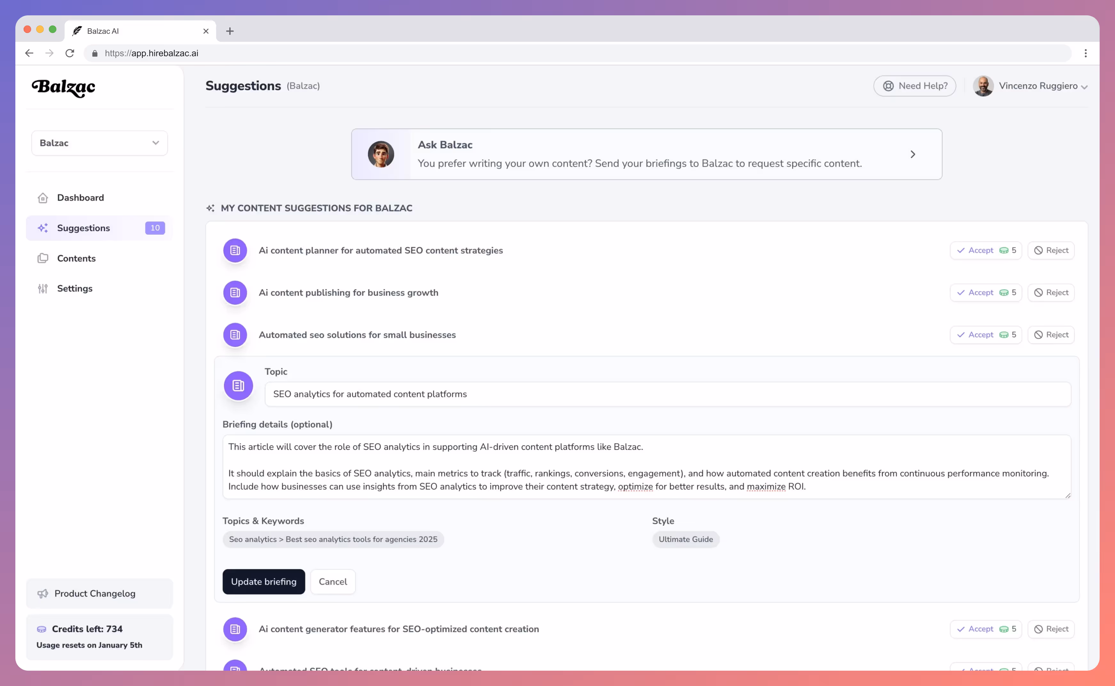Click into the Topic input field
This screenshot has height=686, width=1115.
(667, 394)
